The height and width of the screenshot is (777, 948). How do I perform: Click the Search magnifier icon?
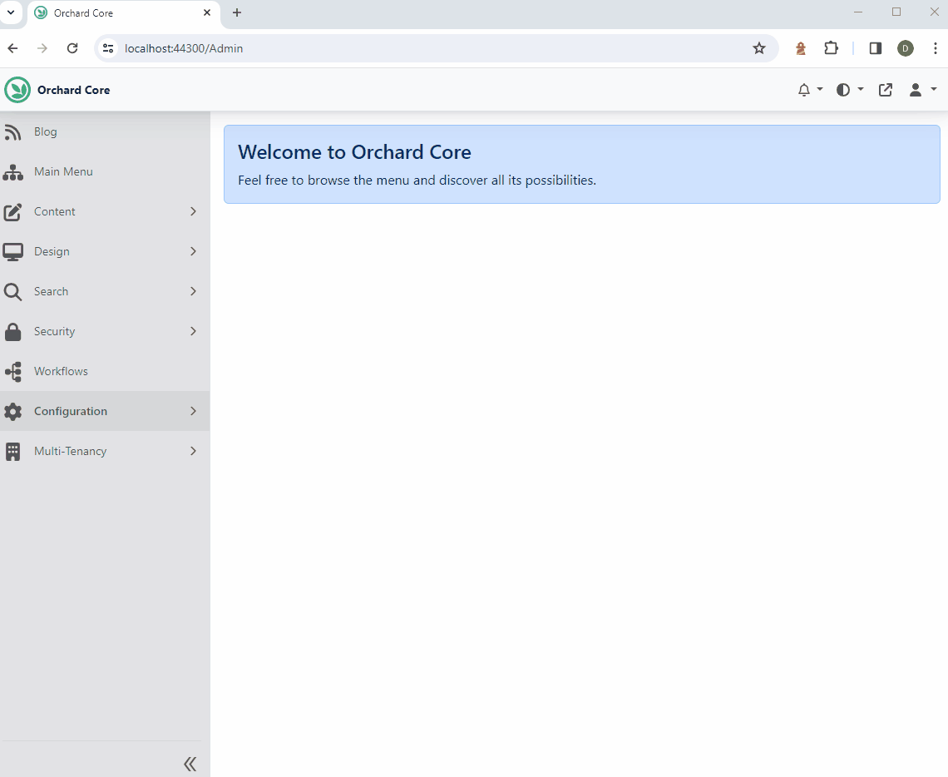[12, 291]
